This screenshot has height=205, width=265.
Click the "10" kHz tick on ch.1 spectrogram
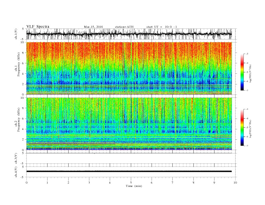point(22,42)
